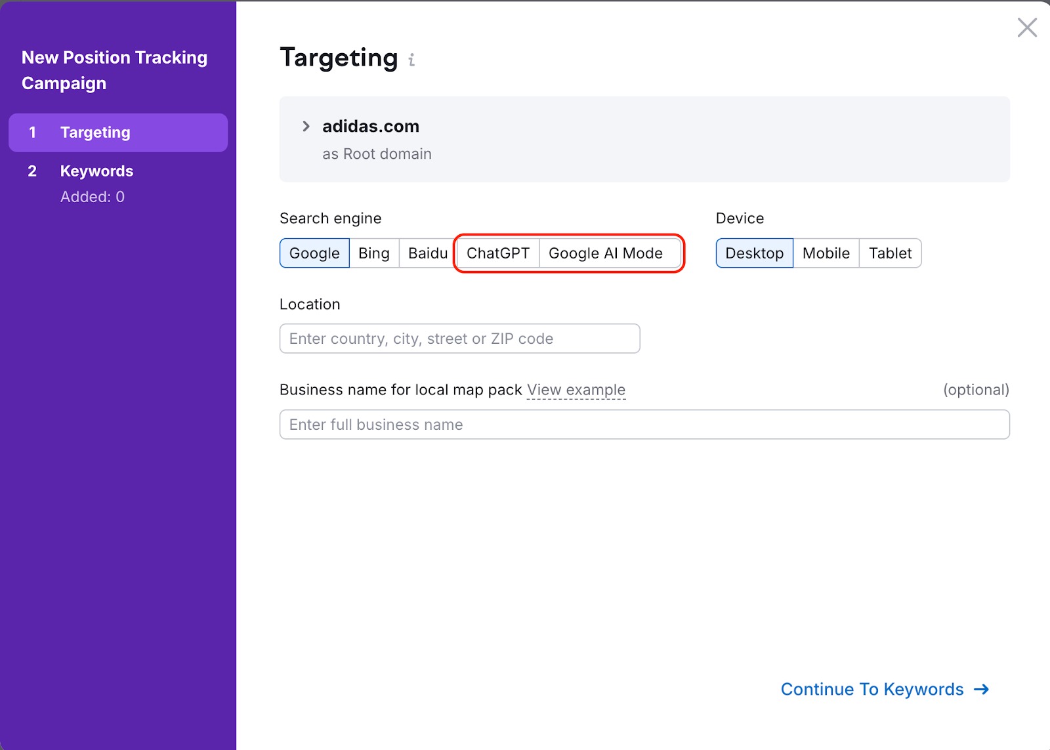Go to Keywords step in sidebar
Screen dimensions: 1050x750
pyautogui.click(x=96, y=171)
